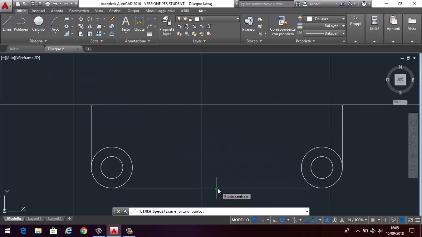Toggle hardware acceleration blue circle icon
This screenshot has width=422, height=237.
coord(402,220)
